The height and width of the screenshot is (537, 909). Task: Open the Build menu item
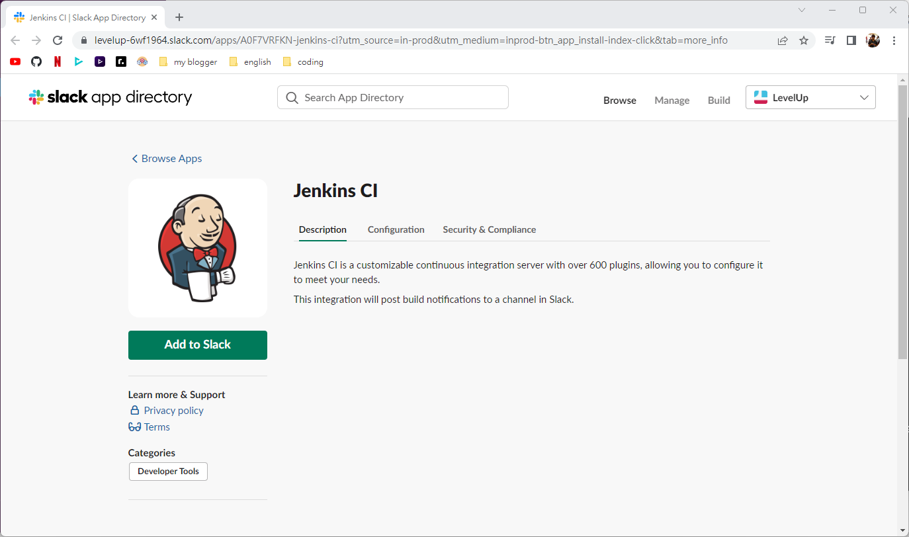pyautogui.click(x=719, y=101)
